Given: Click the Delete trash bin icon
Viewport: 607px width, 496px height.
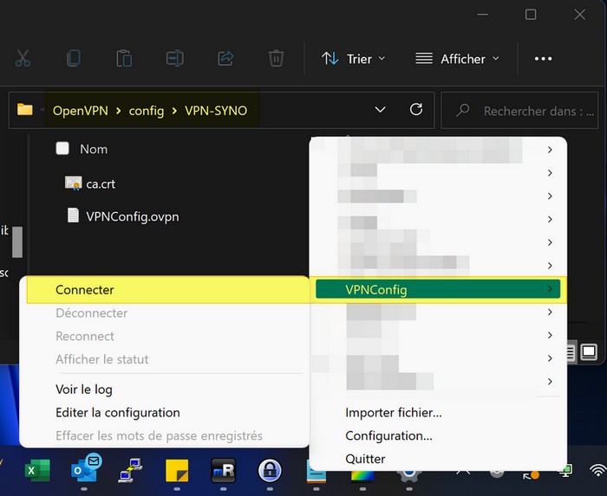Looking at the screenshot, I should point(276,59).
